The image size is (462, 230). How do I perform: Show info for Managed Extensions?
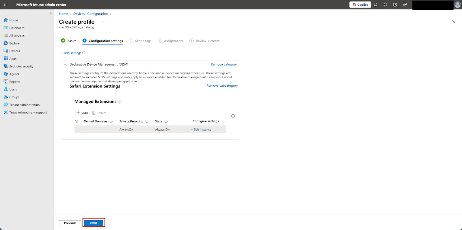(120, 102)
